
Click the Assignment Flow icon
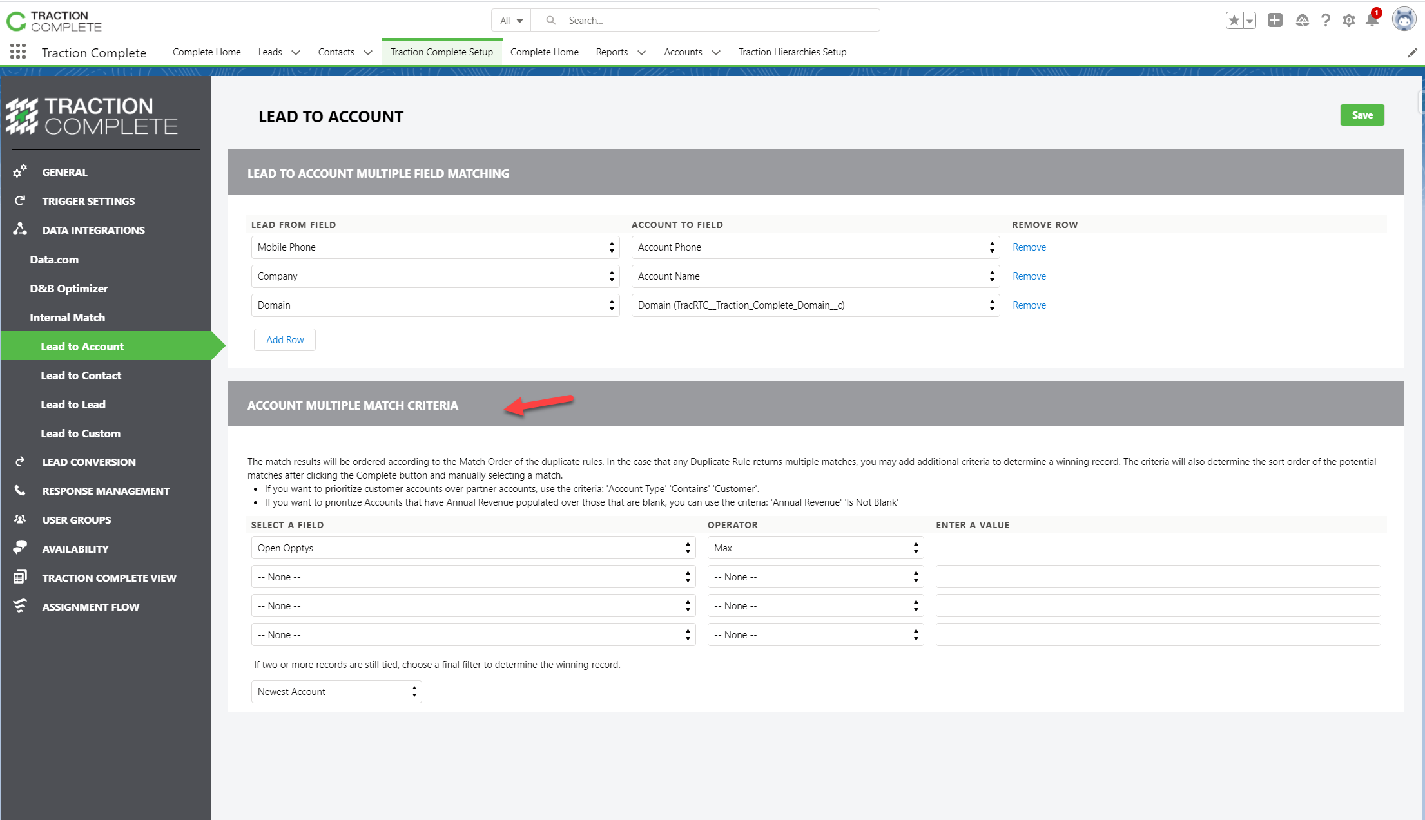tap(20, 606)
